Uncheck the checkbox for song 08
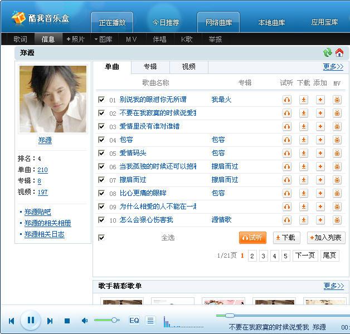 [101, 193]
